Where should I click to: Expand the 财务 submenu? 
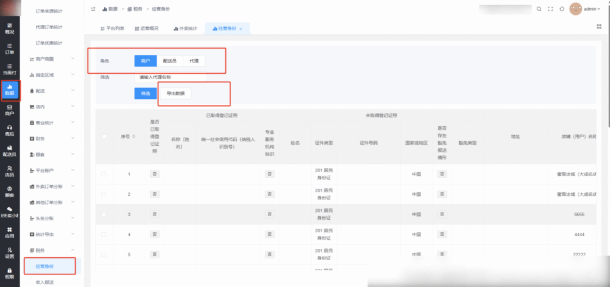click(x=52, y=139)
